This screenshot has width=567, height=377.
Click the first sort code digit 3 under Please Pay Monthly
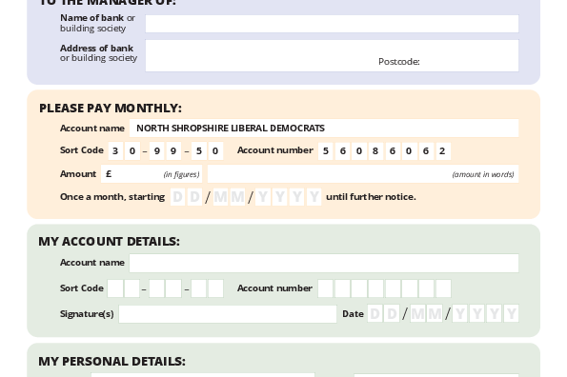pos(115,151)
